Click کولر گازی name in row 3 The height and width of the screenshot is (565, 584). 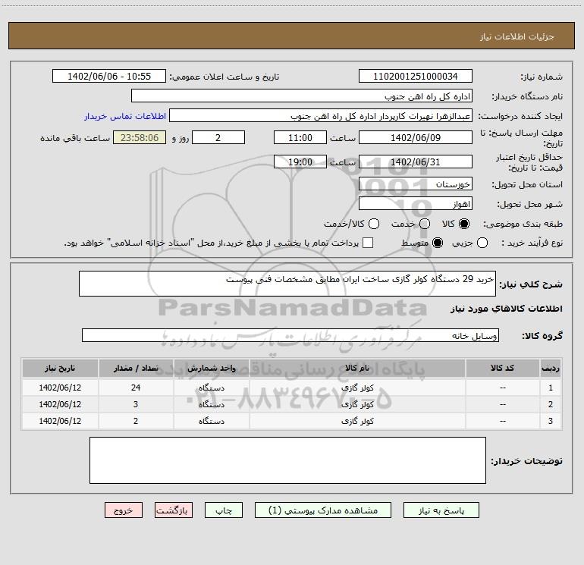click(357, 421)
